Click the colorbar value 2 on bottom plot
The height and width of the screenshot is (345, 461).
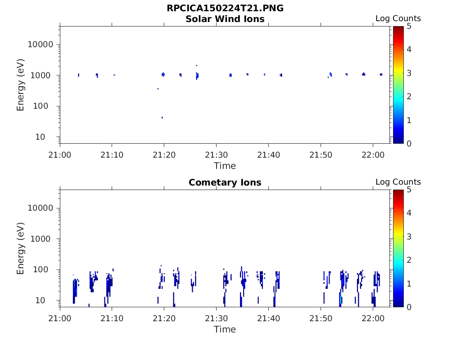pos(409,260)
